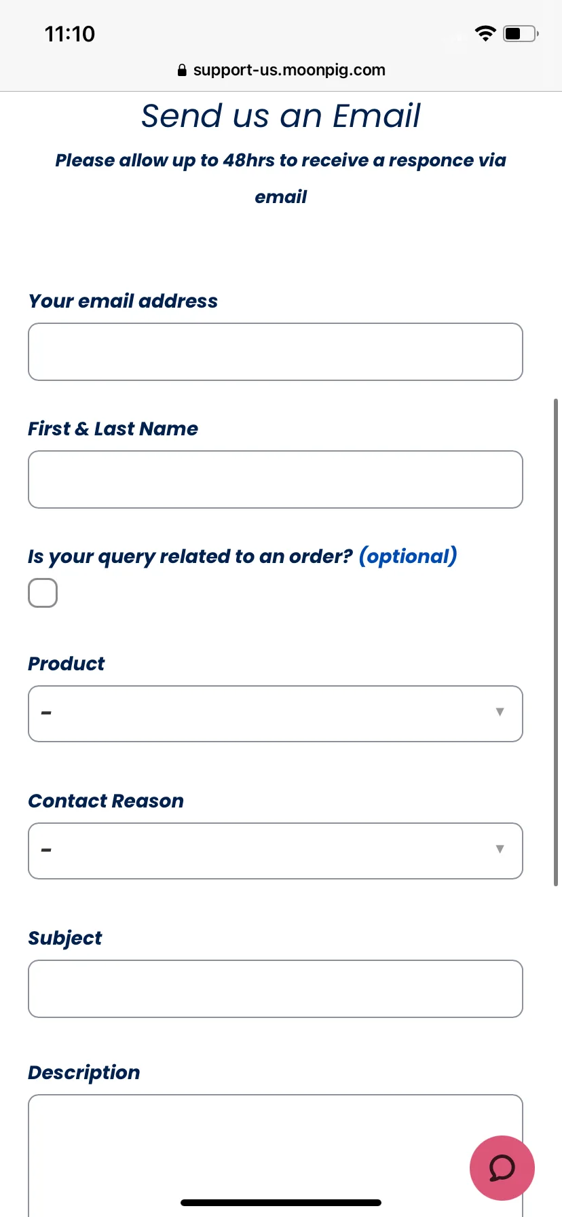Tap the 11:10 clock in status bar
The height and width of the screenshot is (1217, 562).
click(70, 34)
